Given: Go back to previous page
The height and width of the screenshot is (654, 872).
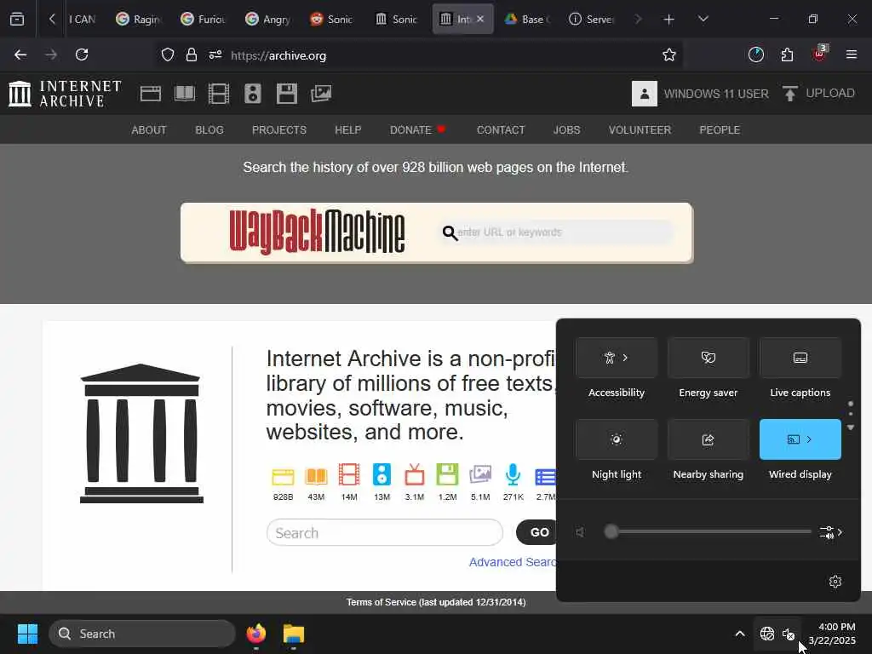Looking at the screenshot, I should [20, 54].
